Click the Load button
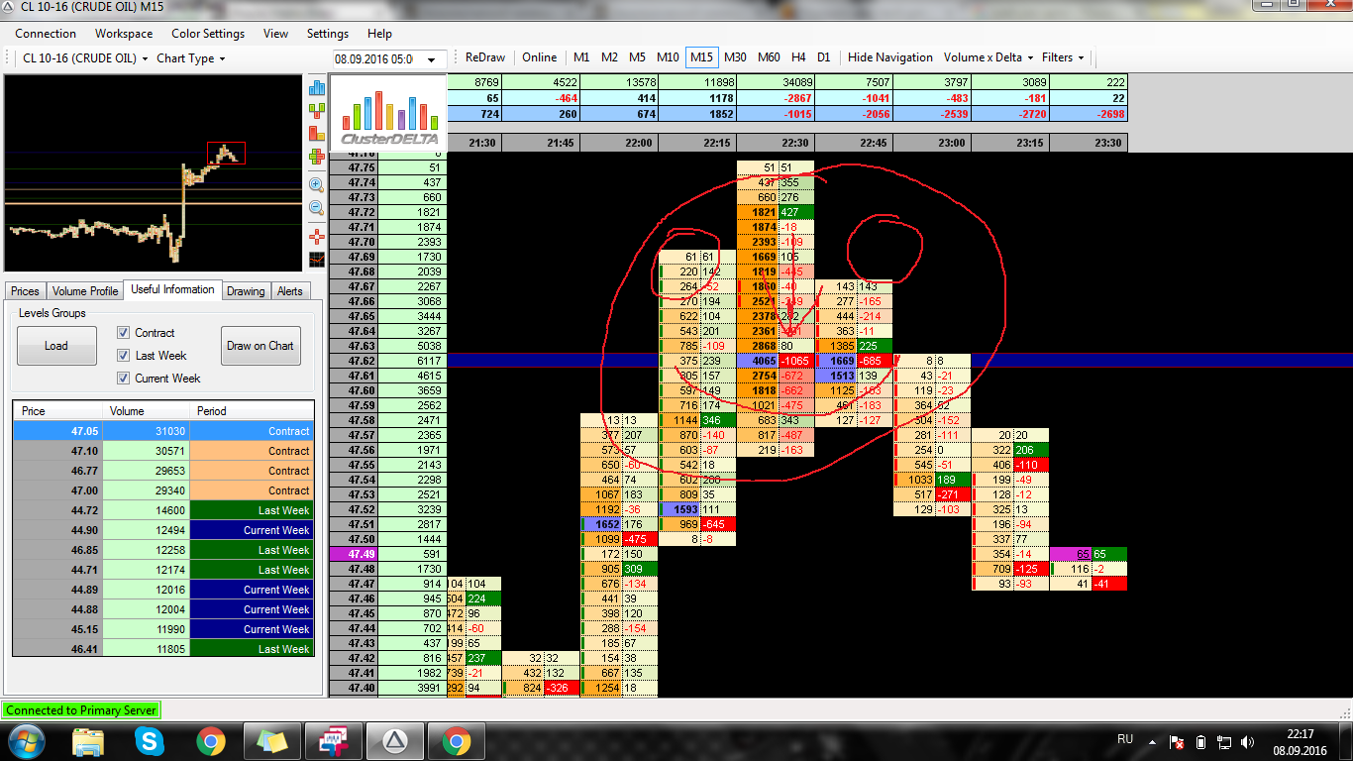This screenshot has width=1353, height=761. pos(56,346)
